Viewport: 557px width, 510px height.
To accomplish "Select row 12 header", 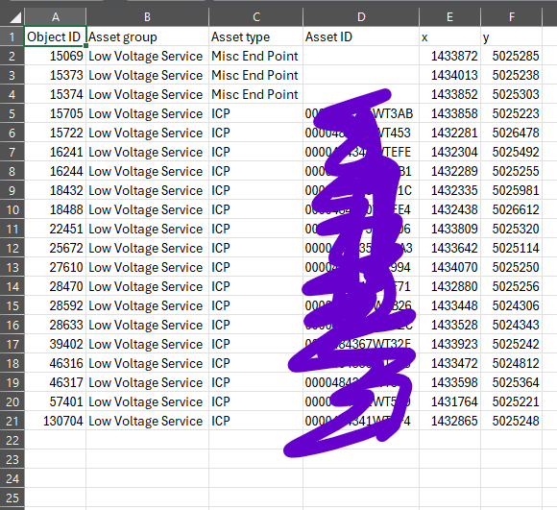I will (12, 248).
